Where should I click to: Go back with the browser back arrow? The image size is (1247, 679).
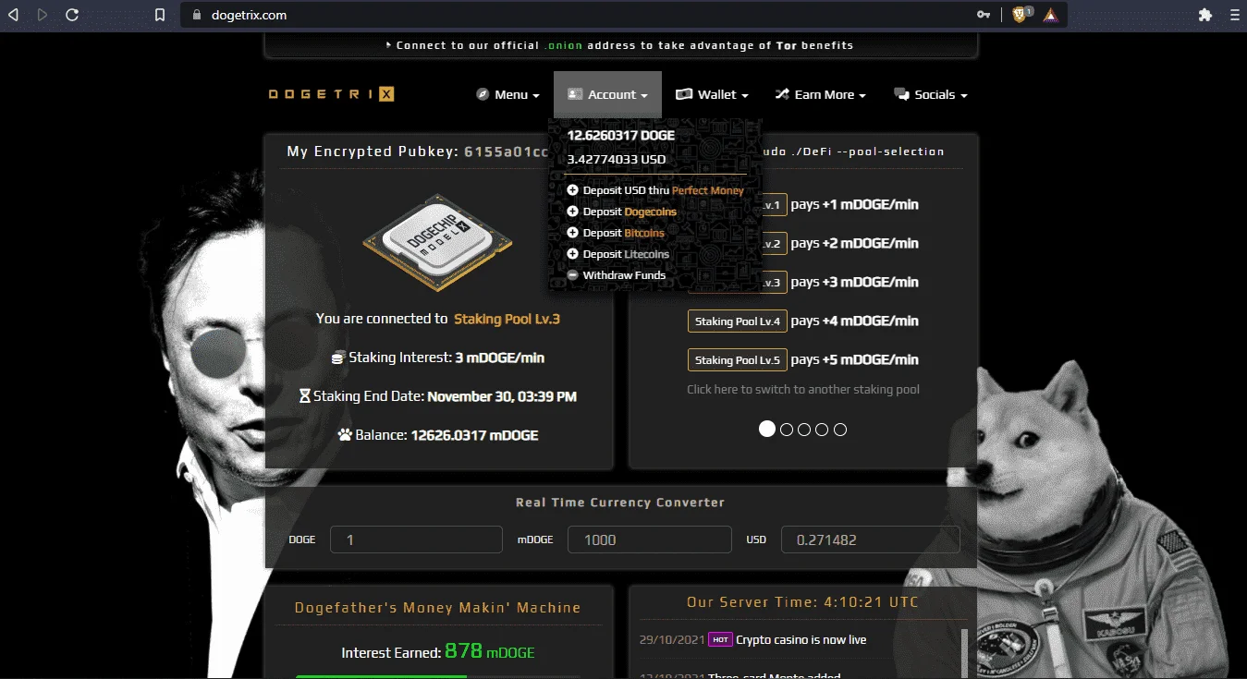[14, 15]
